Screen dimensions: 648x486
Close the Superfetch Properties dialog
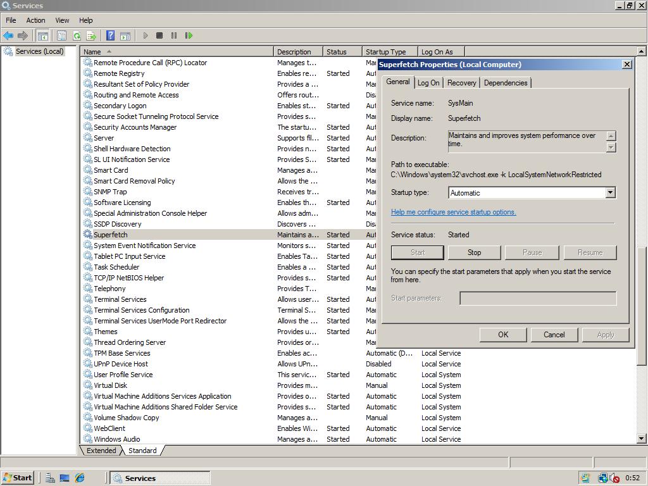627,65
